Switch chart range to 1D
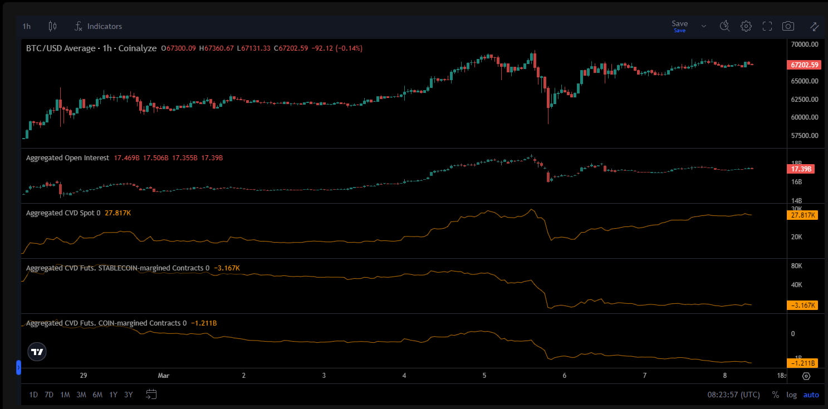 (33, 394)
